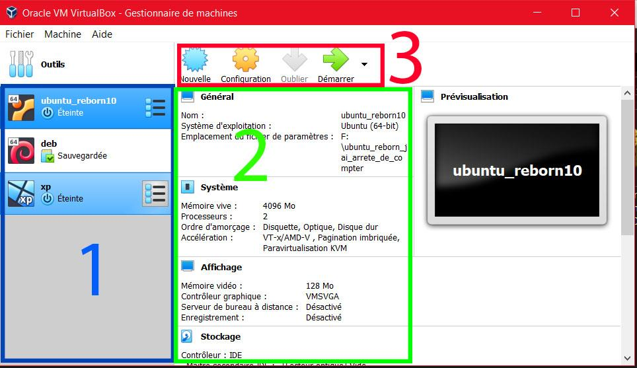The image size is (637, 368).
Task: Click the deb saved-state icon
Action: 48,156
